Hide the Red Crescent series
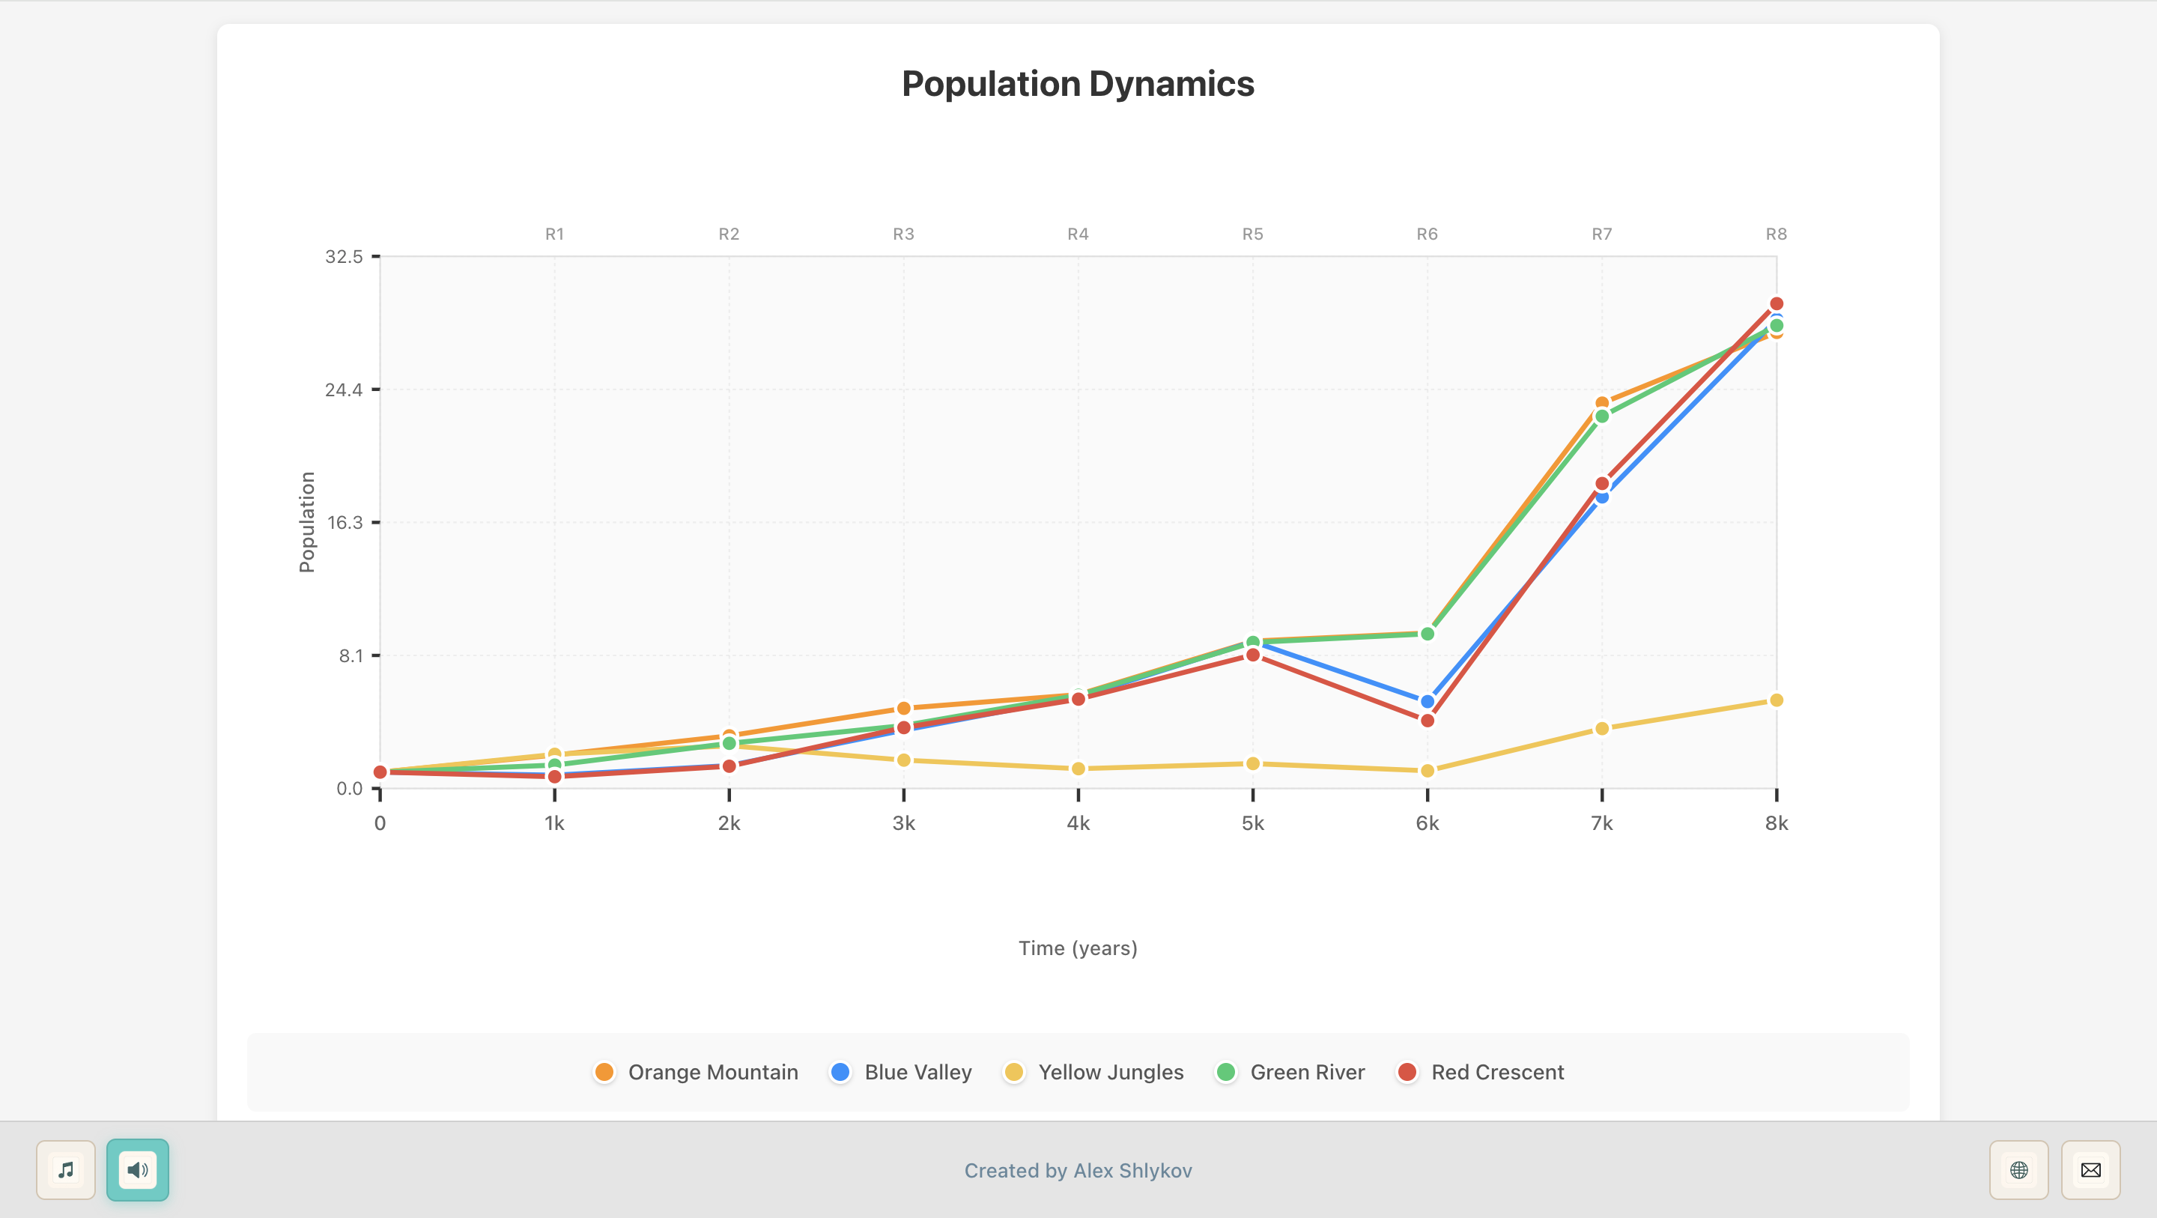The width and height of the screenshot is (2157, 1218). click(1497, 1072)
